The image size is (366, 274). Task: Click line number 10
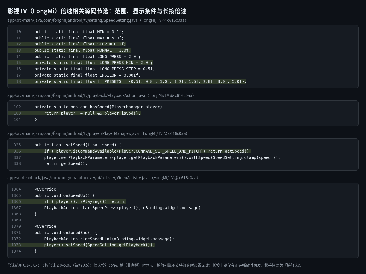(x=18, y=32)
